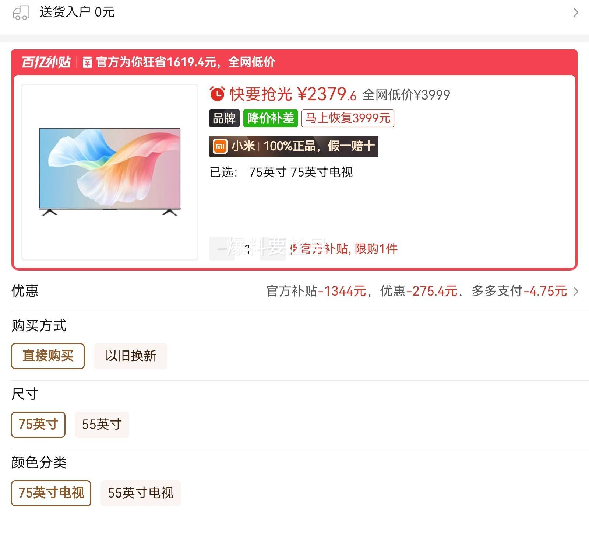The image size is (589, 541).
Task: Expand the 送货入户 delivery row chevron
Action: click(576, 13)
